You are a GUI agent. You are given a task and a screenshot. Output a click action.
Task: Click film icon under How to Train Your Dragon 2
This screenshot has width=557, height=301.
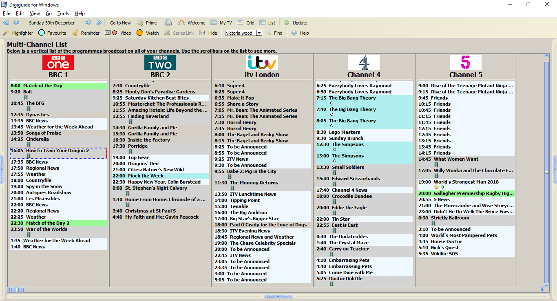click(29, 156)
